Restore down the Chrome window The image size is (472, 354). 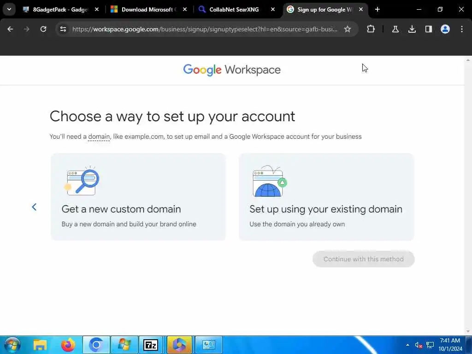(x=440, y=9)
